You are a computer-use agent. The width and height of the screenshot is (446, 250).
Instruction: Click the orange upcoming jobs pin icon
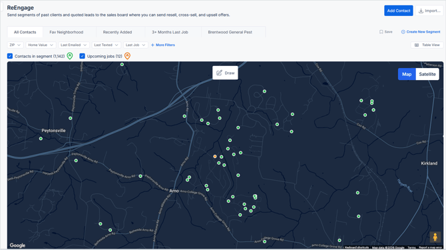click(x=127, y=56)
